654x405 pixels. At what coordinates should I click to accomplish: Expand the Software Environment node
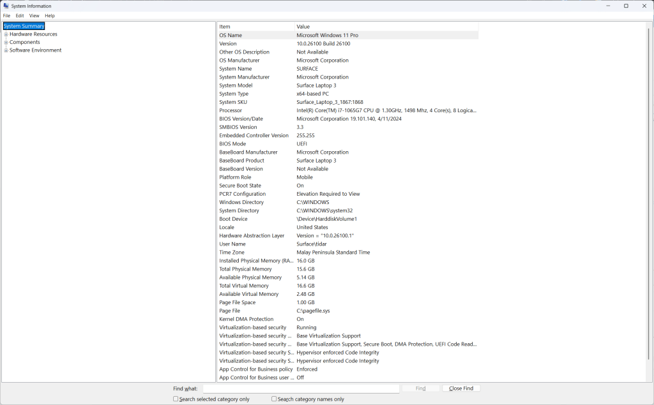coord(6,50)
